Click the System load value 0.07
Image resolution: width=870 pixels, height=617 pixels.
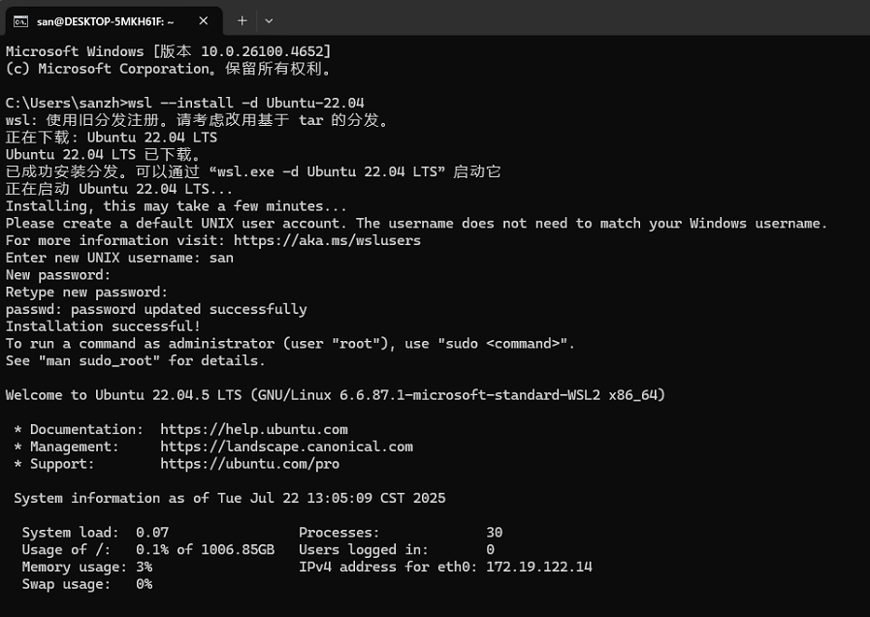(151, 532)
